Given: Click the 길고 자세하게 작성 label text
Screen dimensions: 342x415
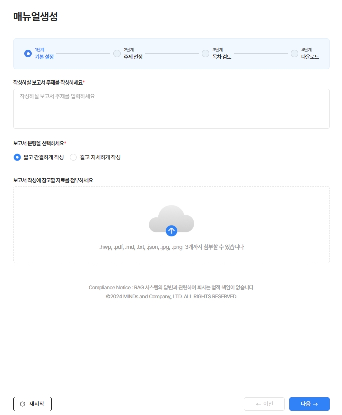Looking at the screenshot, I should [x=100, y=157].
